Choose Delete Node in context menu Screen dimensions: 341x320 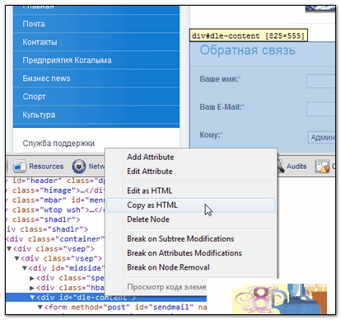(x=148, y=219)
